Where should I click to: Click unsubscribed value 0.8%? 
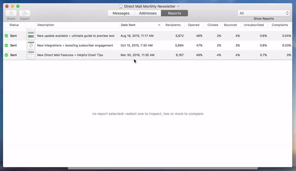(x=263, y=45)
